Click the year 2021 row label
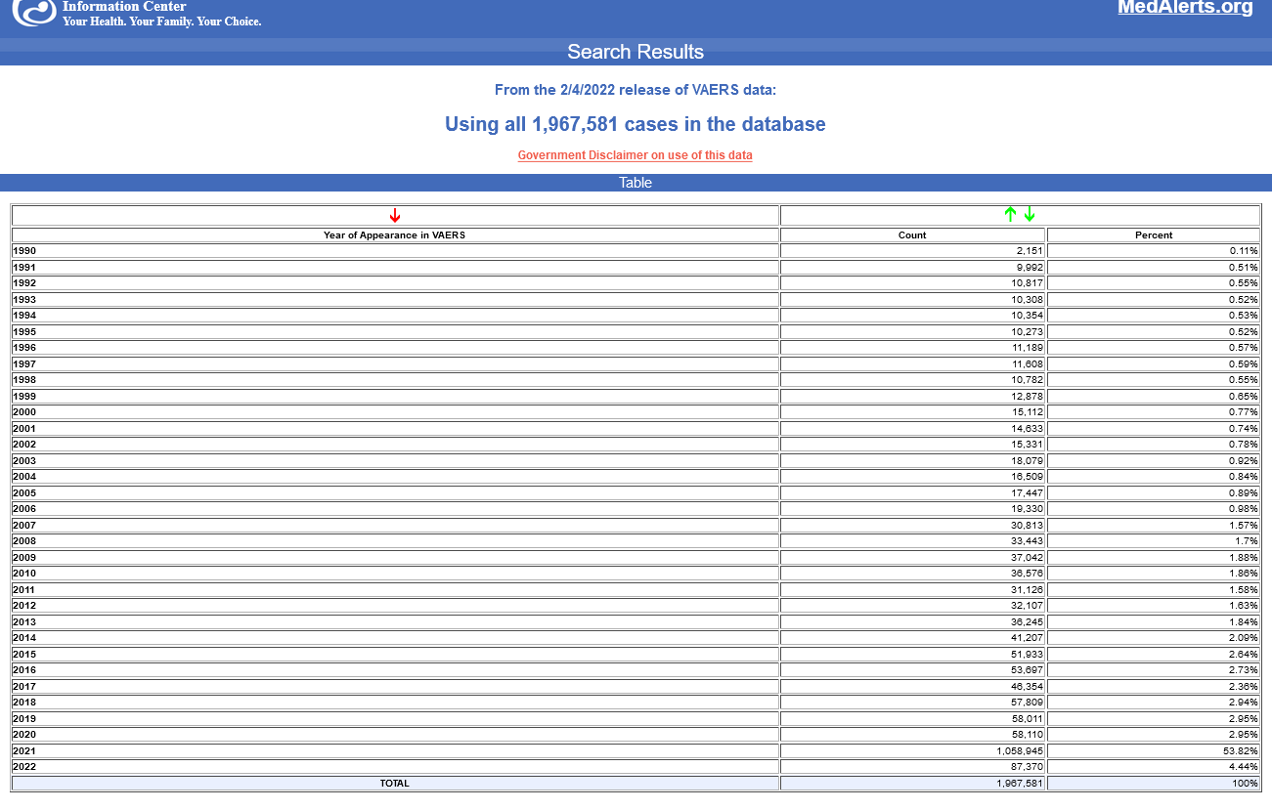This screenshot has height=810, width=1272. [24, 750]
